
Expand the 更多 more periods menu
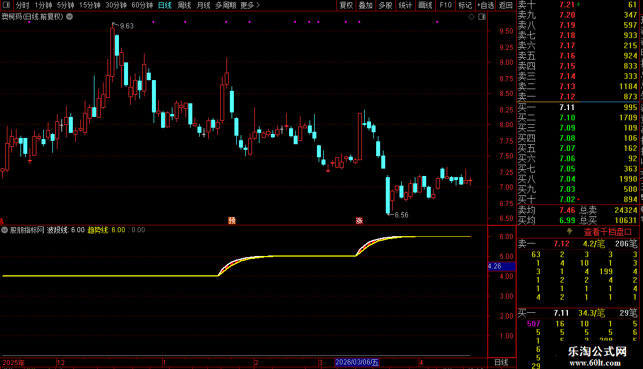[250, 5]
